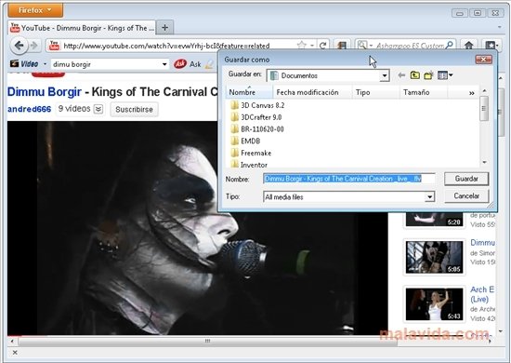Sort by Tamaño column header

pyautogui.click(x=424, y=92)
